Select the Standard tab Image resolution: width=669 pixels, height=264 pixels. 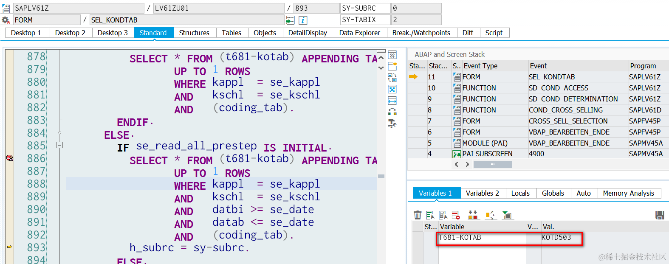pyautogui.click(x=153, y=33)
